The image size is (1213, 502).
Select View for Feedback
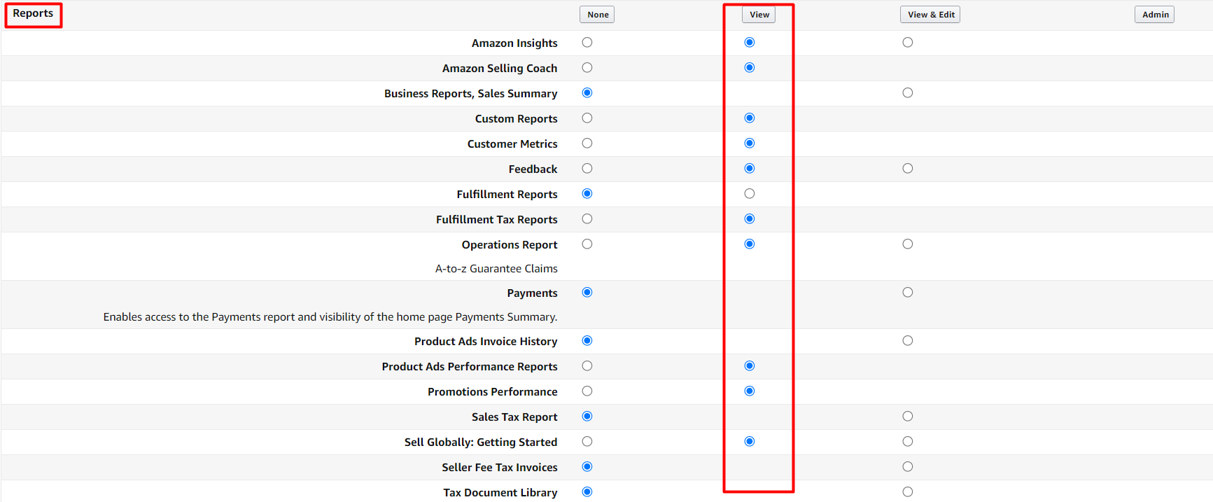tap(750, 169)
